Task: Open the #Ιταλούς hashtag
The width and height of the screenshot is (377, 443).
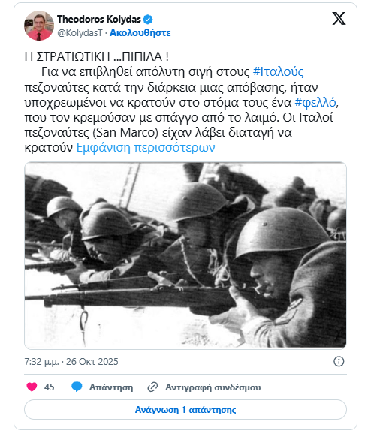Action: [x=278, y=72]
